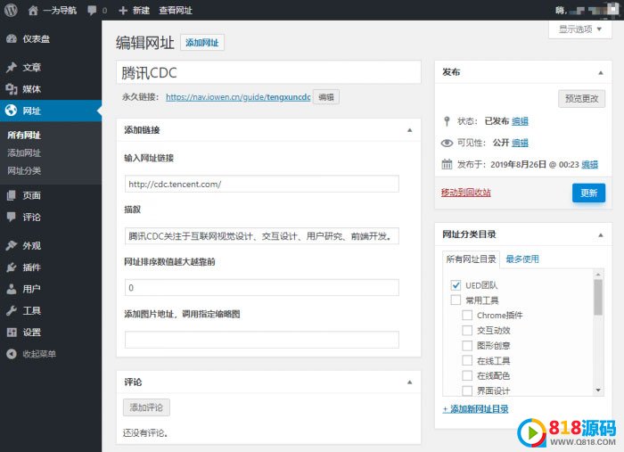The height and width of the screenshot is (452, 624).
Task: Edit the 可见性 visibility link
Action: point(520,143)
